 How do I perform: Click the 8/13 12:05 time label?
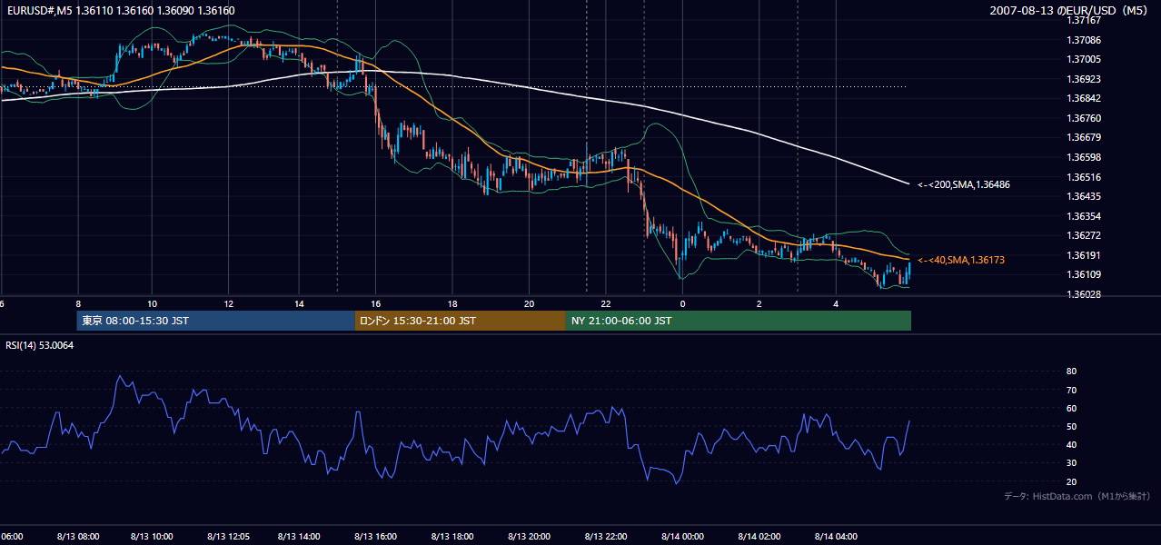click(229, 536)
